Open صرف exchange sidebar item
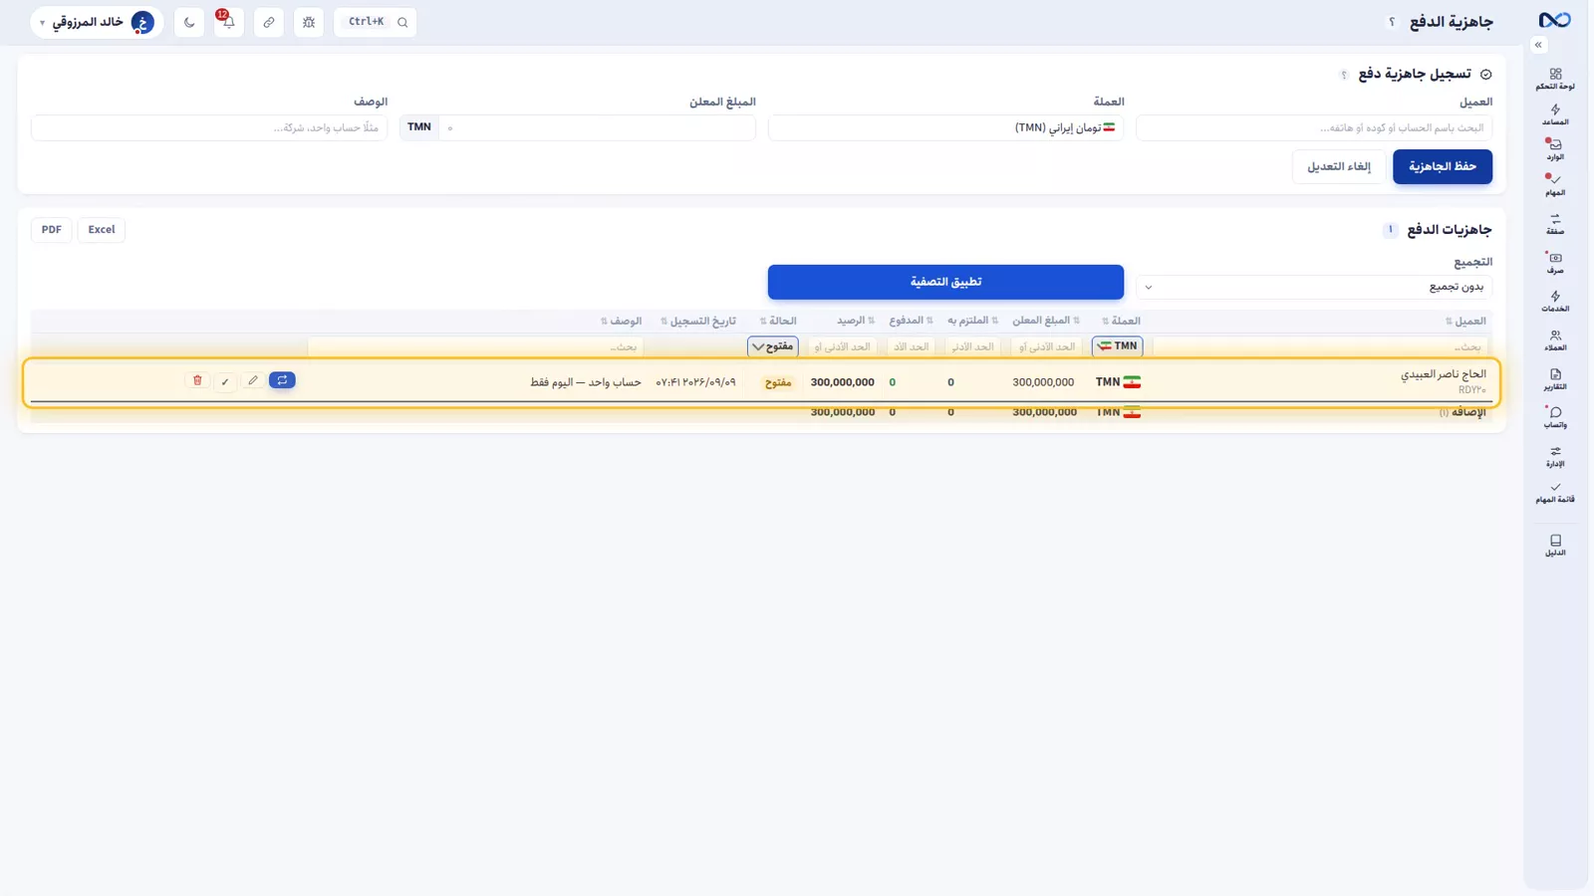The image size is (1594, 896). (1555, 263)
